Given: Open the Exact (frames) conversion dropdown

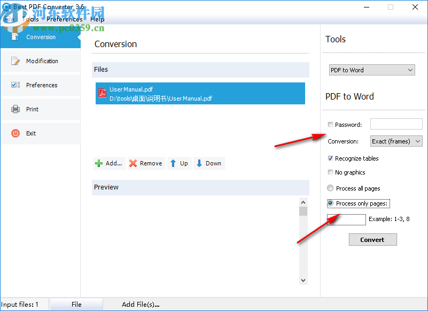Looking at the screenshot, I should pyautogui.click(x=396, y=141).
